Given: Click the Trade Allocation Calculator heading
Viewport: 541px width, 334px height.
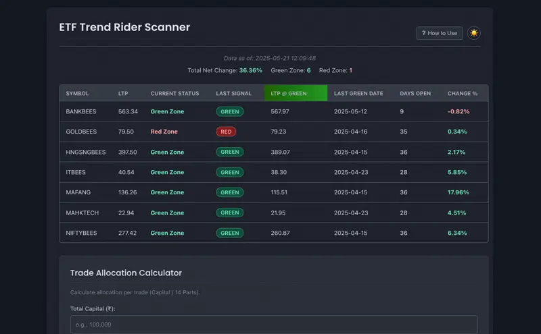Looking at the screenshot, I should [x=126, y=273].
